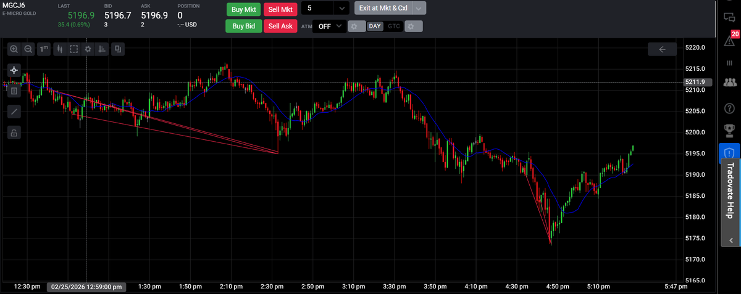741x294 pixels.
Task: Open the ATM OFF dropdown
Action: (x=330, y=27)
